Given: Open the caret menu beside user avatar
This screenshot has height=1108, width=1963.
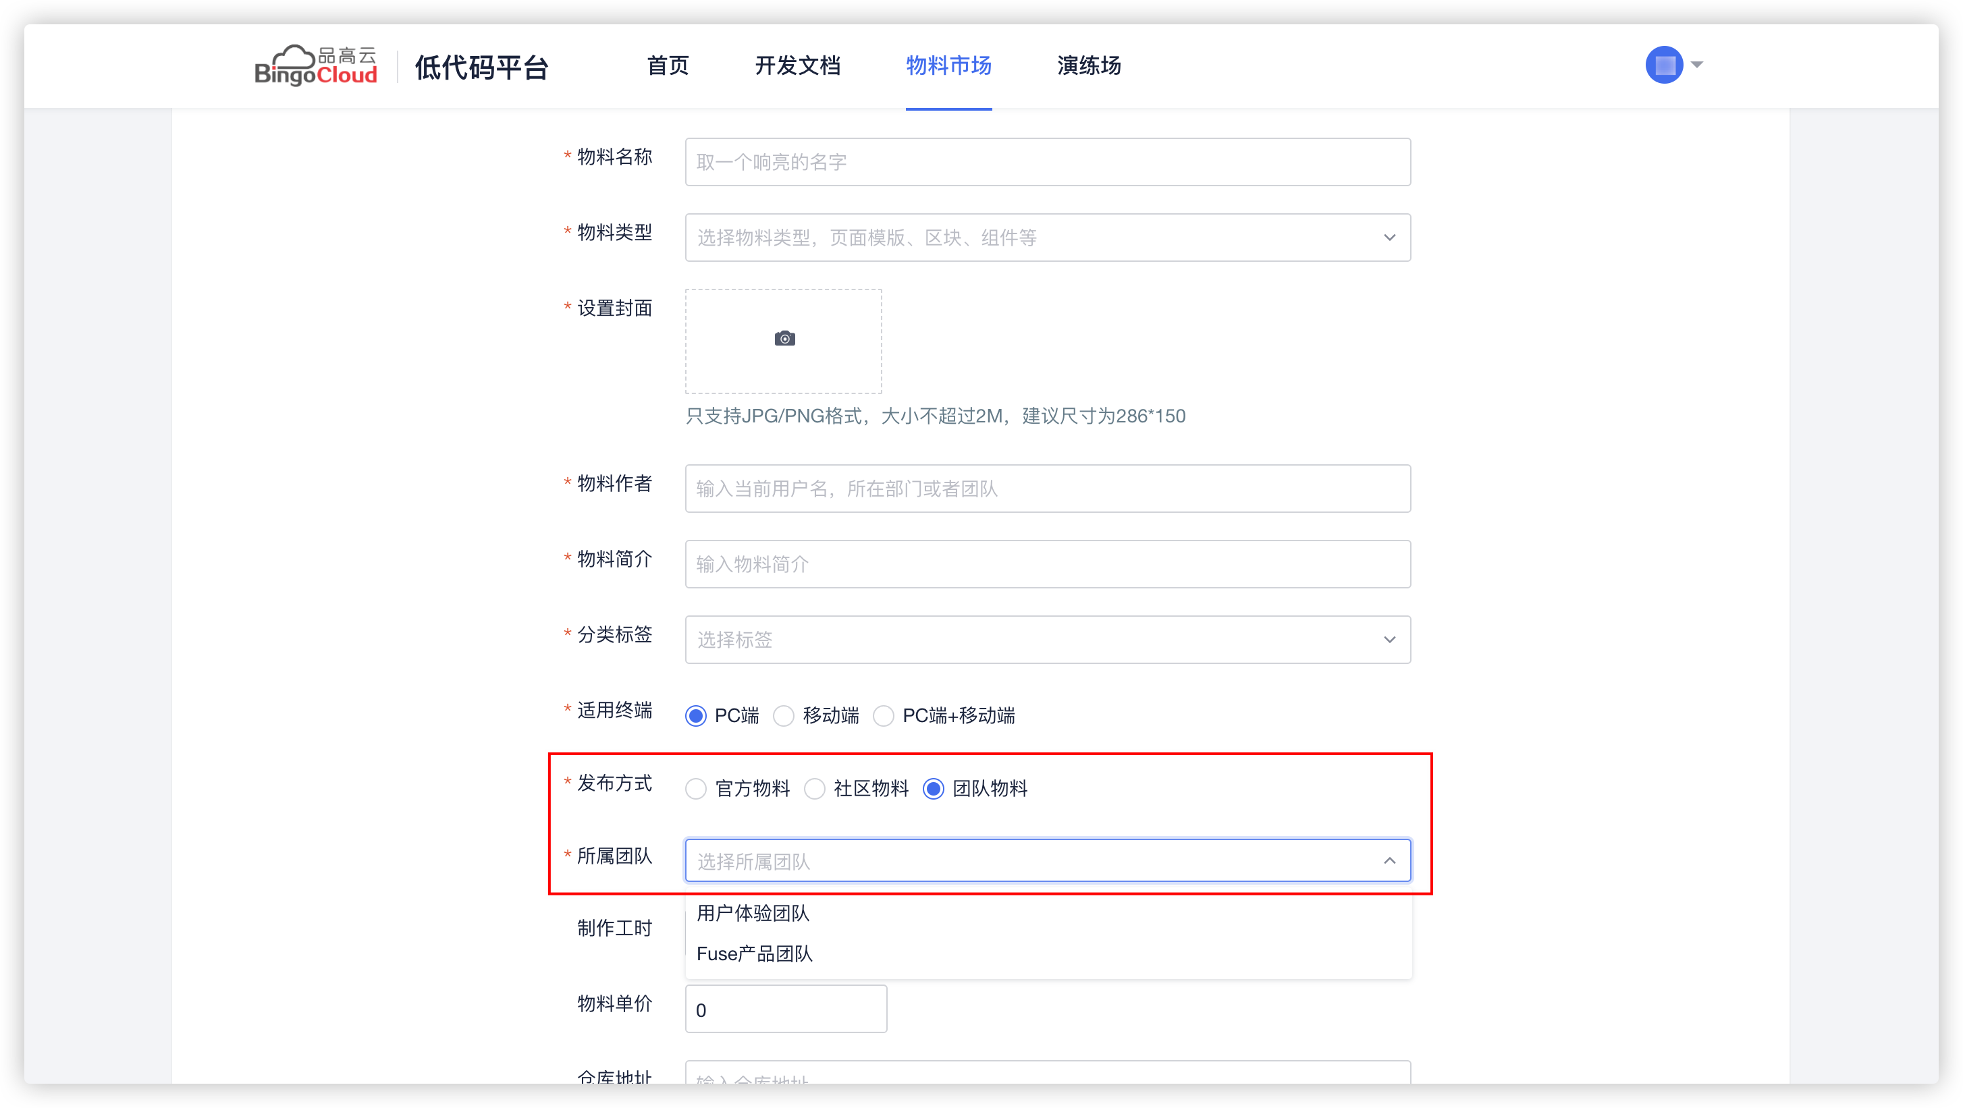Looking at the screenshot, I should coord(1697,65).
